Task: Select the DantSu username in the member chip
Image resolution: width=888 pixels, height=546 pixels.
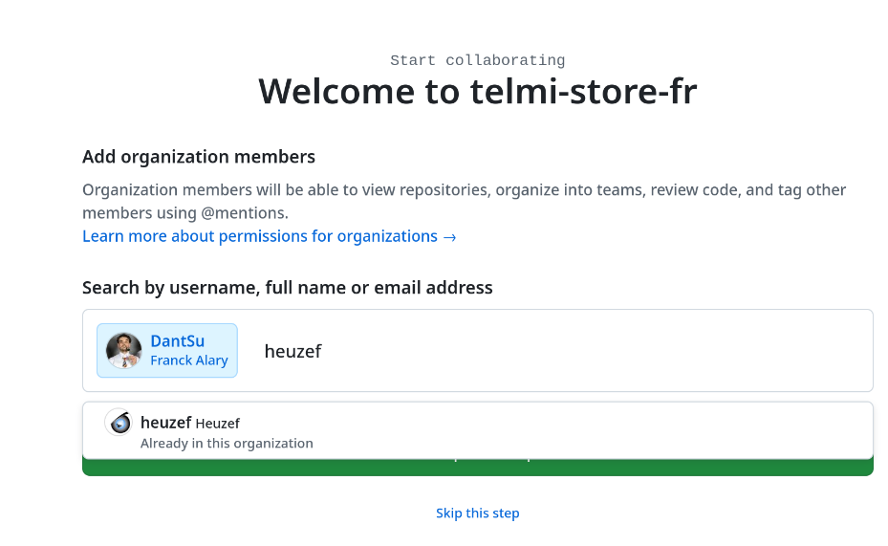Action: tap(177, 341)
